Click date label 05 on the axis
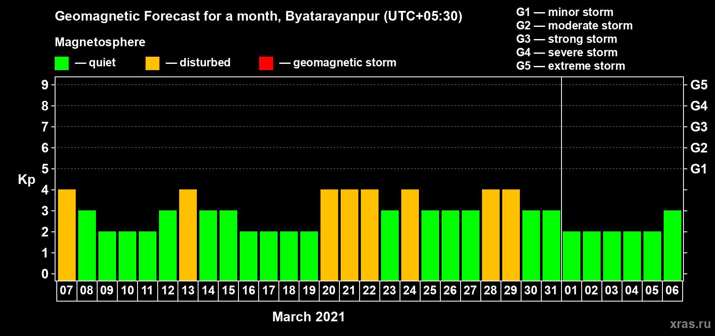The width and height of the screenshot is (715, 336). pos(652,291)
